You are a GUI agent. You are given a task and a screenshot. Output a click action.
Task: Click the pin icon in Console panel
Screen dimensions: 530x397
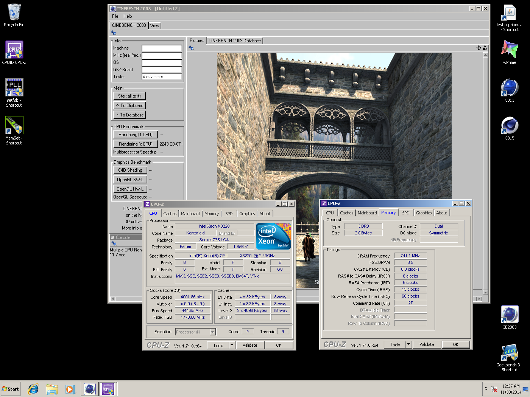coord(114,243)
